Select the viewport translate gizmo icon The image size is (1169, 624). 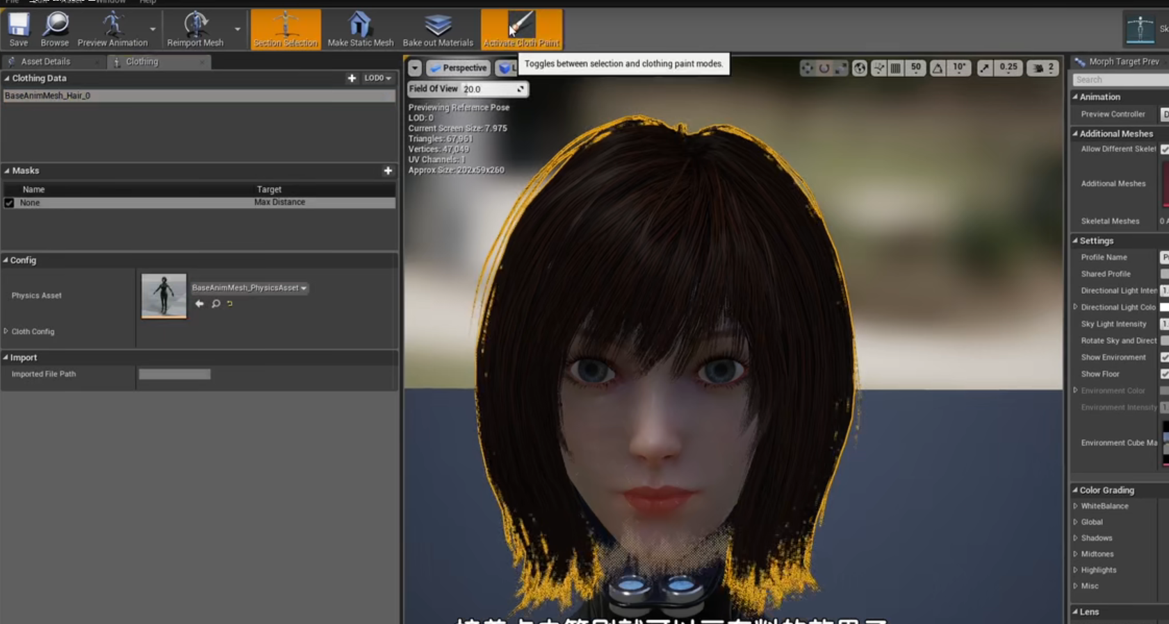click(x=807, y=67)
